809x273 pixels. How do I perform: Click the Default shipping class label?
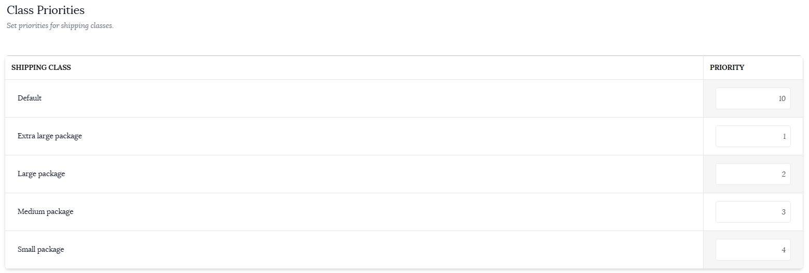tap(30, 98)
